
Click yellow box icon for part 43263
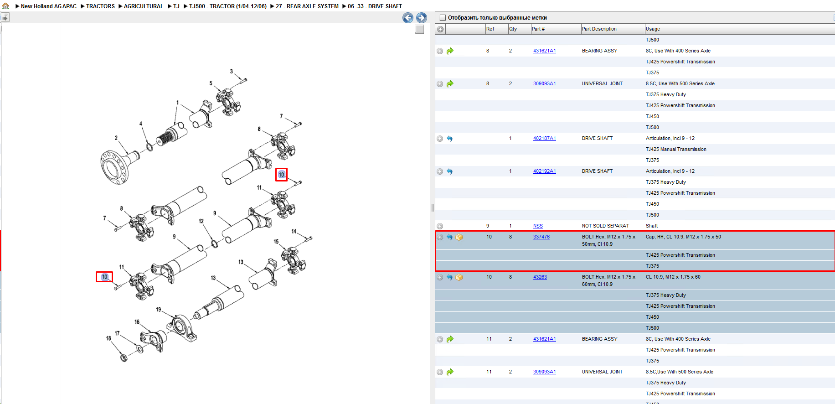point(459,277)
